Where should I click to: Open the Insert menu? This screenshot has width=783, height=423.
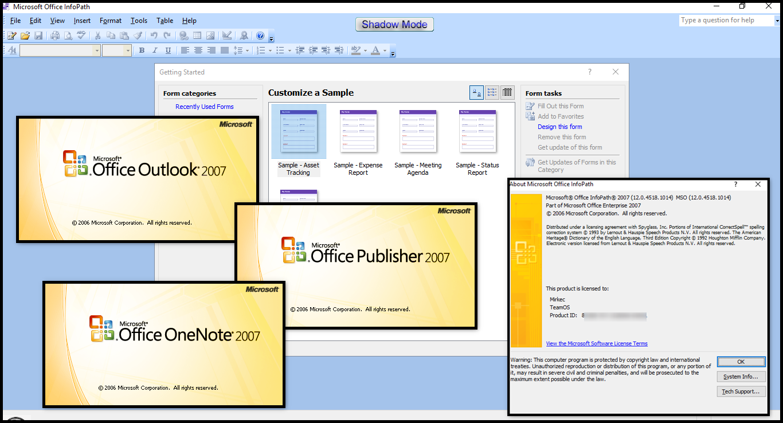(82, 21)
